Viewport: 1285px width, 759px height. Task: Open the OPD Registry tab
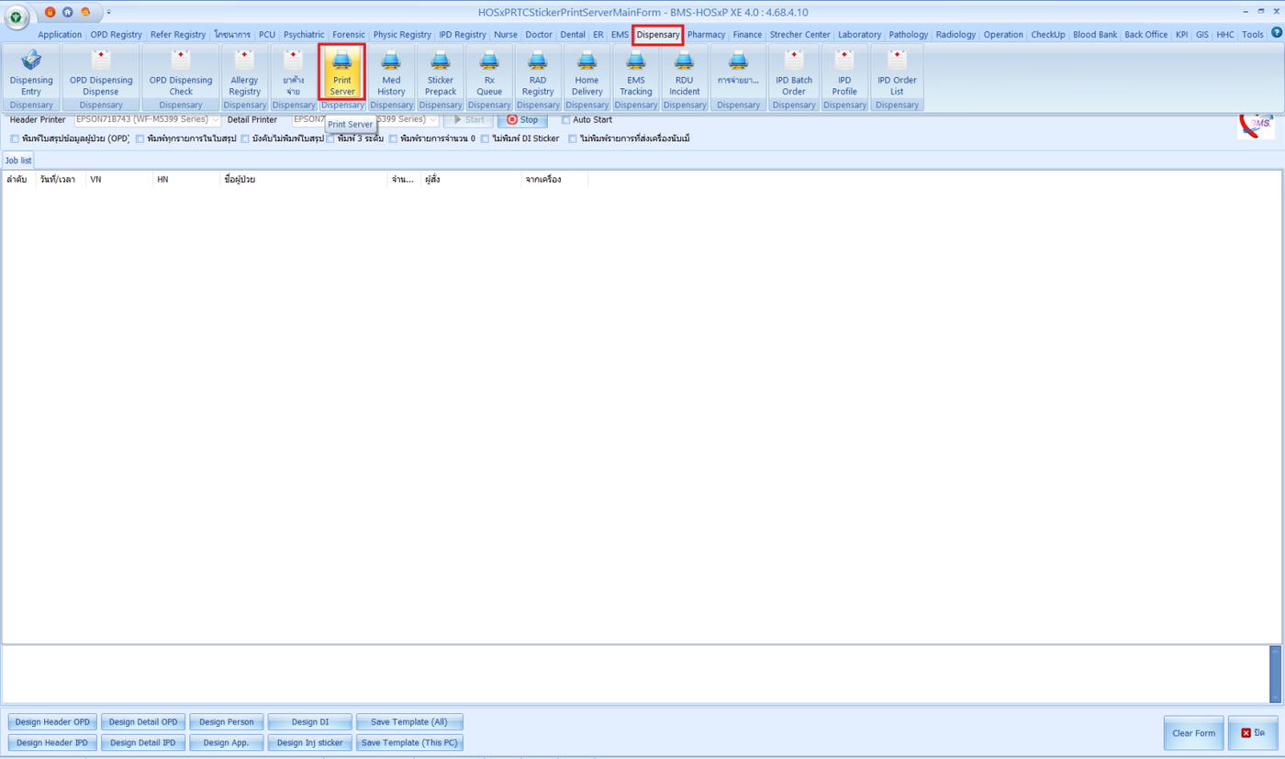tap(116, 35)
